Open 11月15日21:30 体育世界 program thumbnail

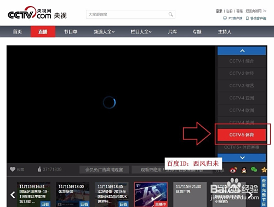point(190,194)
